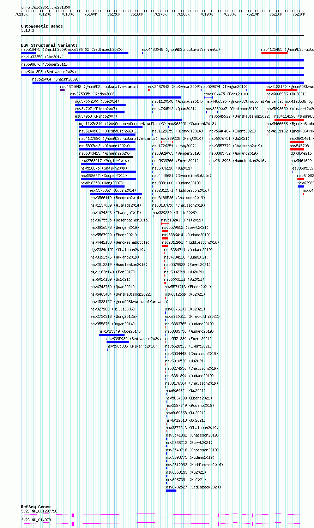Select dgv5700n100 (Coe2014) variant
Screen dimensions: 314x528
(97, 102)
